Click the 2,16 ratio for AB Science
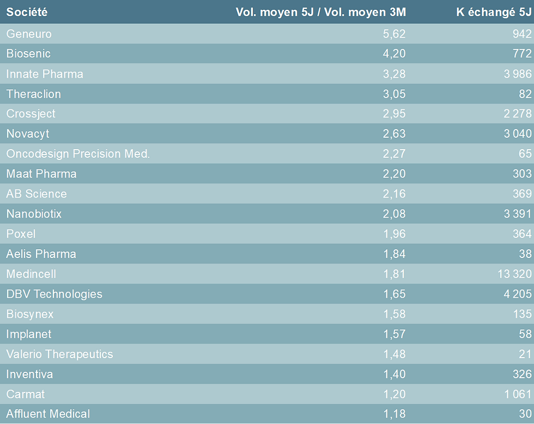 pos(395,194)
